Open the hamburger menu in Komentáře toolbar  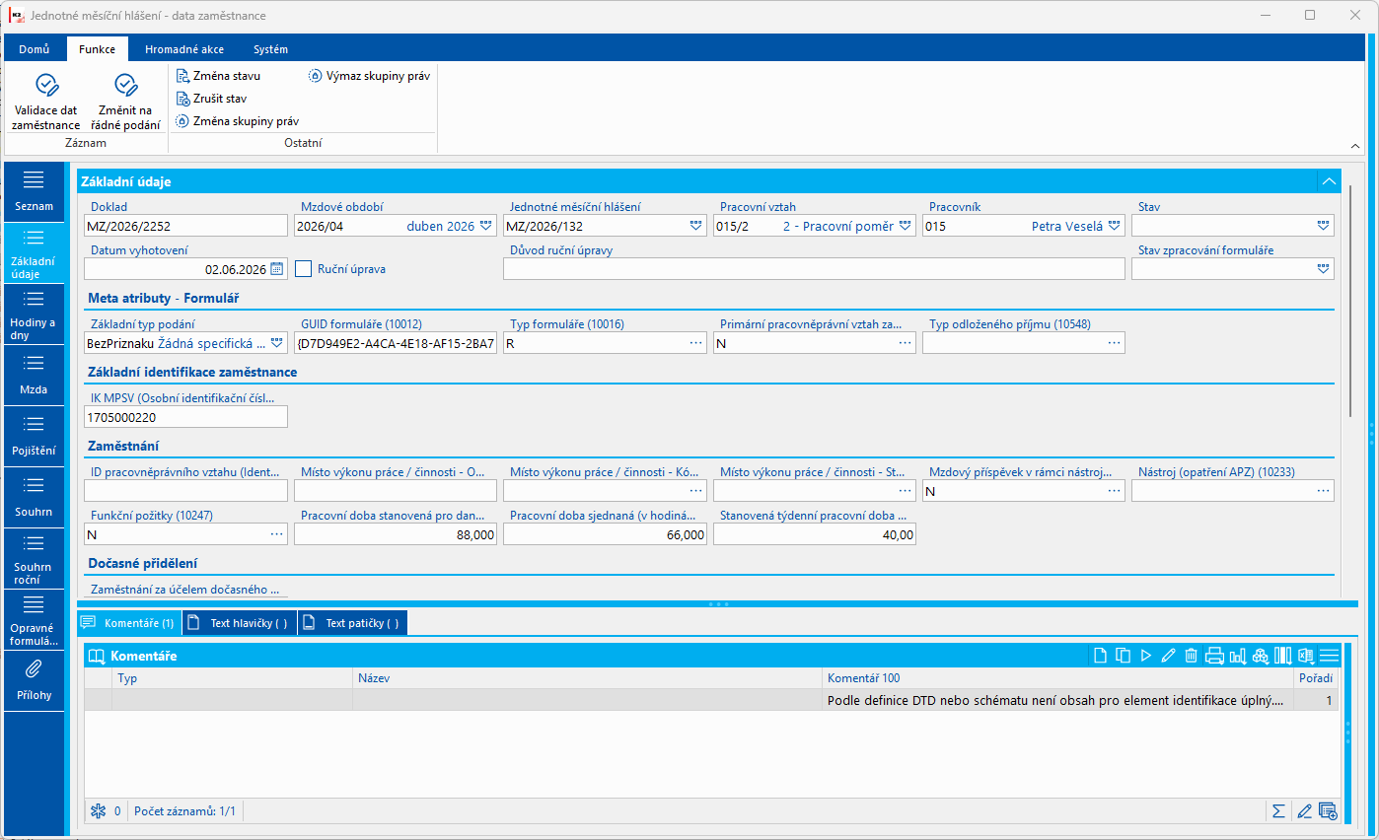[x=1329, y=655]
